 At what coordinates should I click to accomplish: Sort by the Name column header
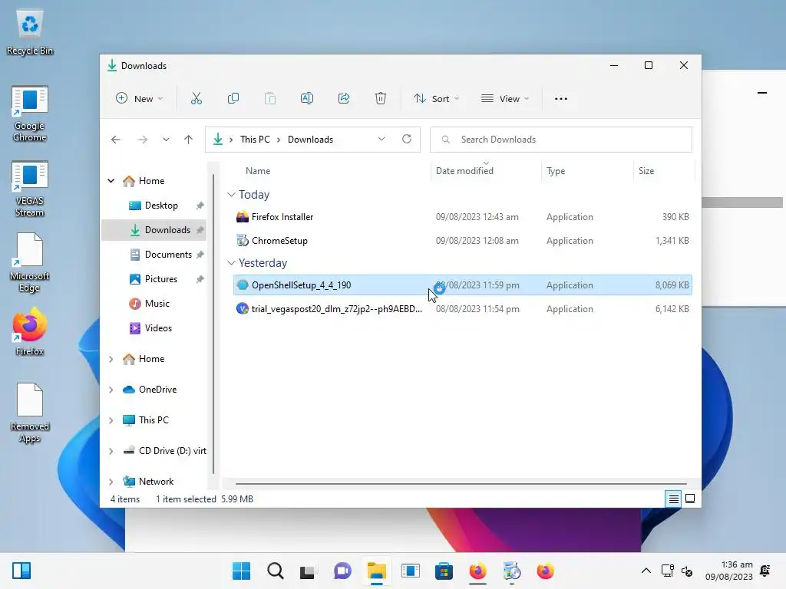pos(258,171)
